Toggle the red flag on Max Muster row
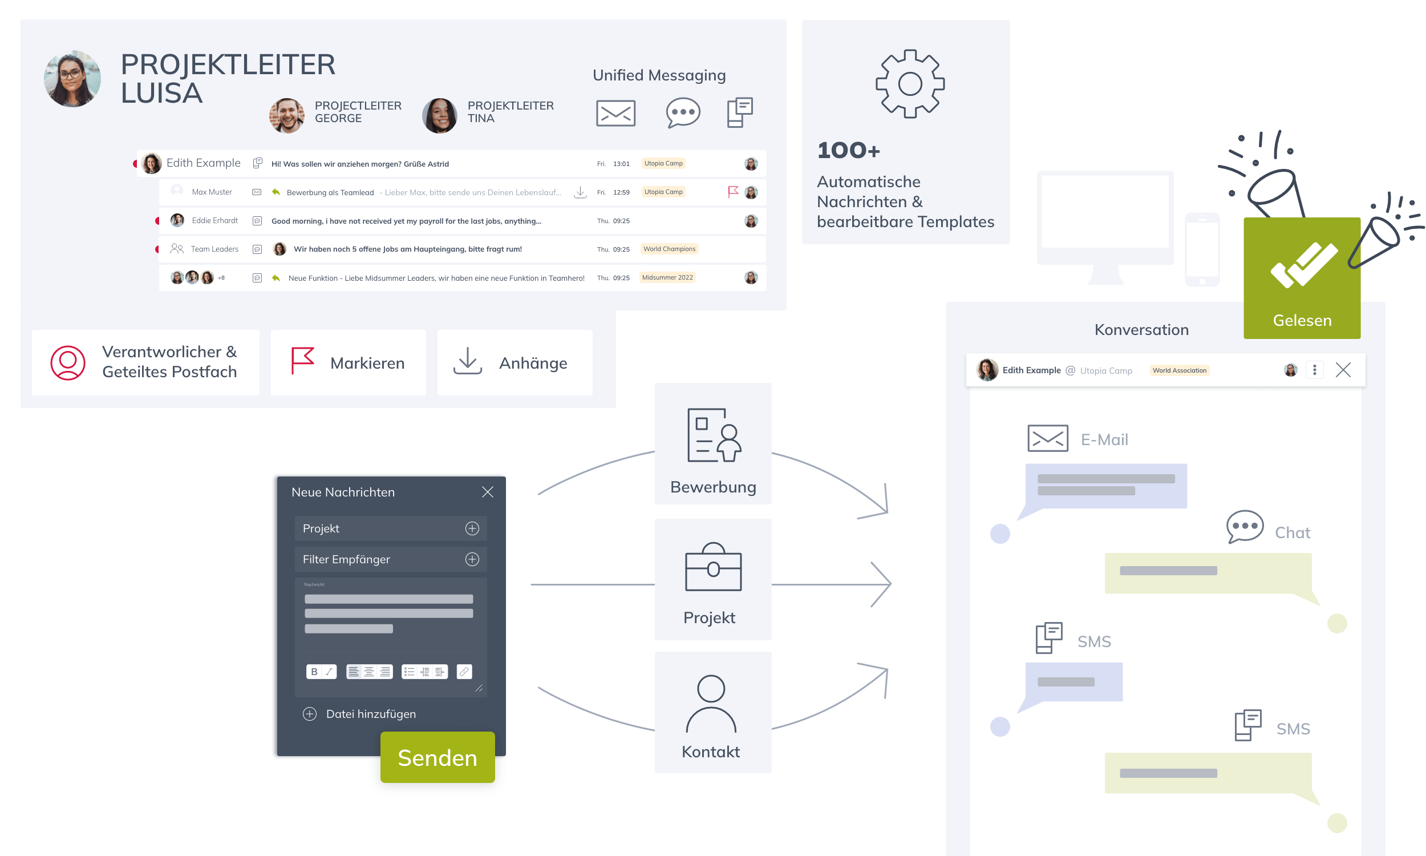1426x856 pixels. click(732, 192)
